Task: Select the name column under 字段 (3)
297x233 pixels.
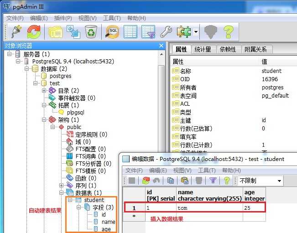Action: 108,222
